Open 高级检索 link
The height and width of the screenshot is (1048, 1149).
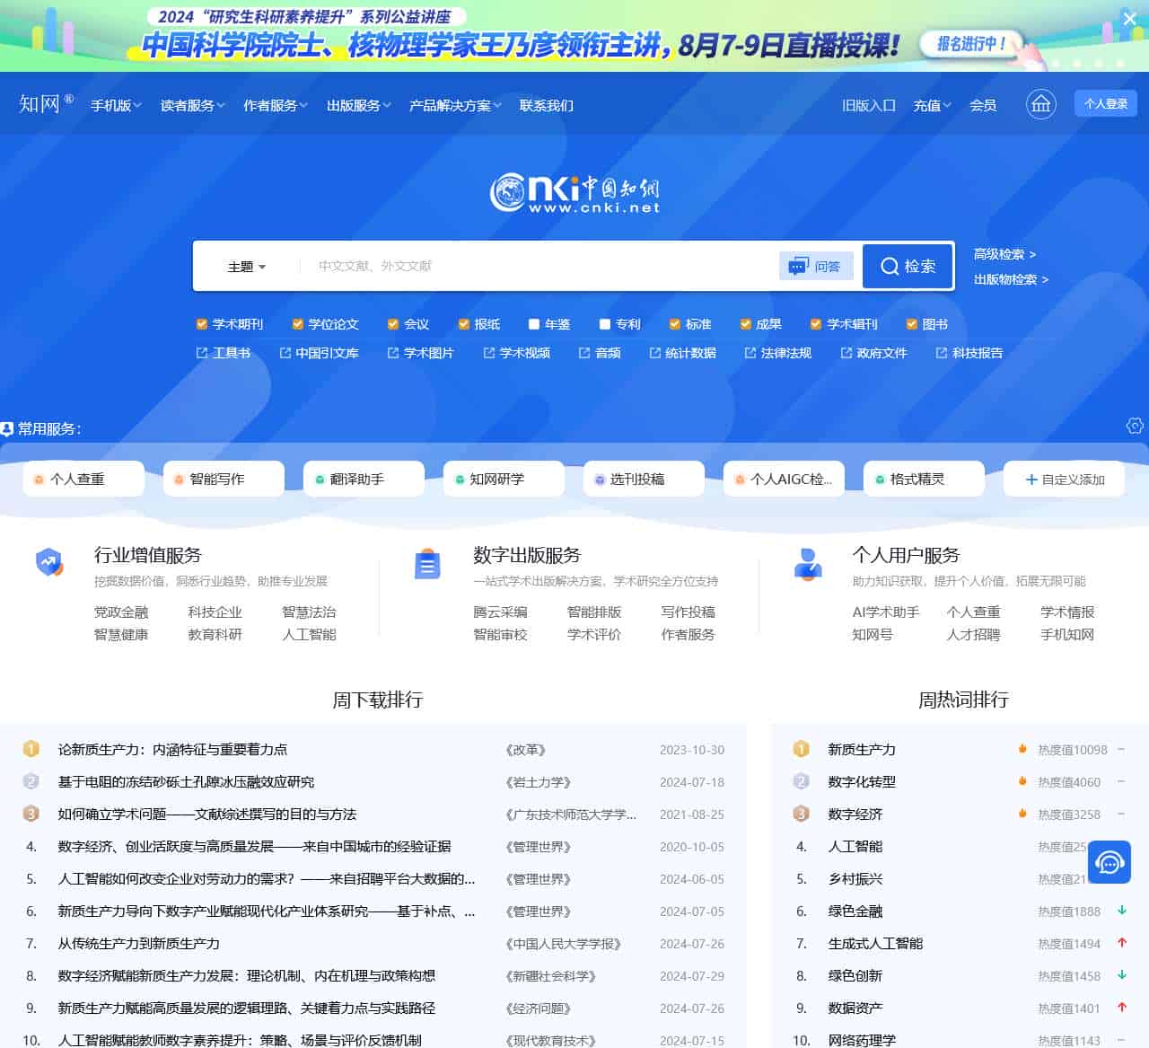1004,254
